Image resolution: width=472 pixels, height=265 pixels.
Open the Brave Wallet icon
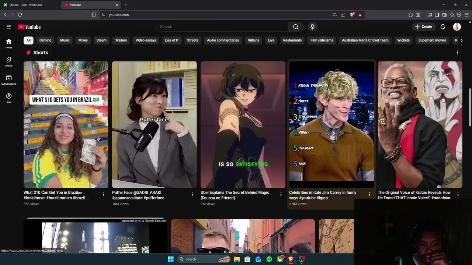(x=444, y=15)
